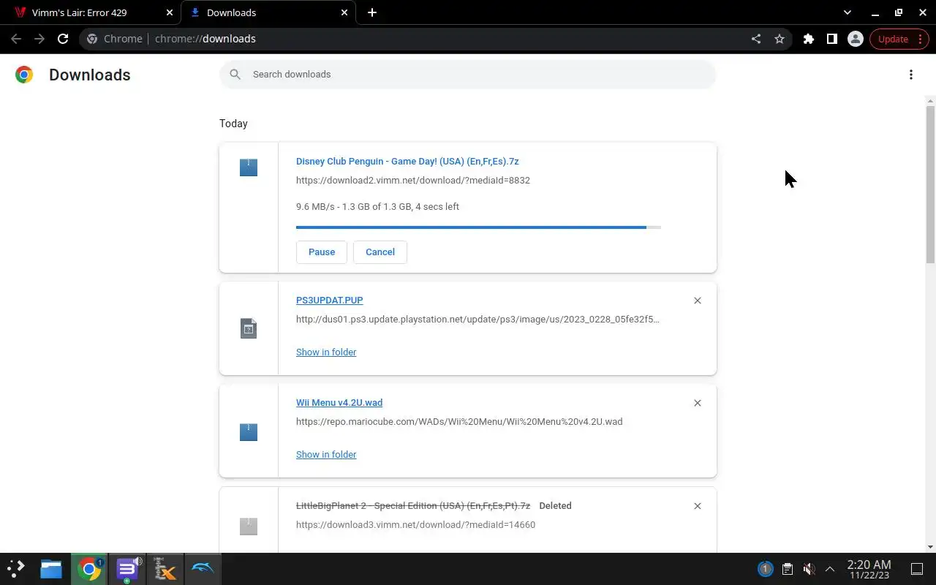Screen dimensions: 936x585
Task: Open the PS3UPDAT.PUP file link
Action: point(329,301)
